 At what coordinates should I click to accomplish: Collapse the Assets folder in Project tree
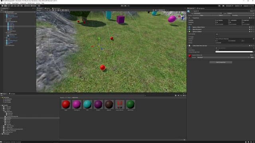[x=1, y=105]
